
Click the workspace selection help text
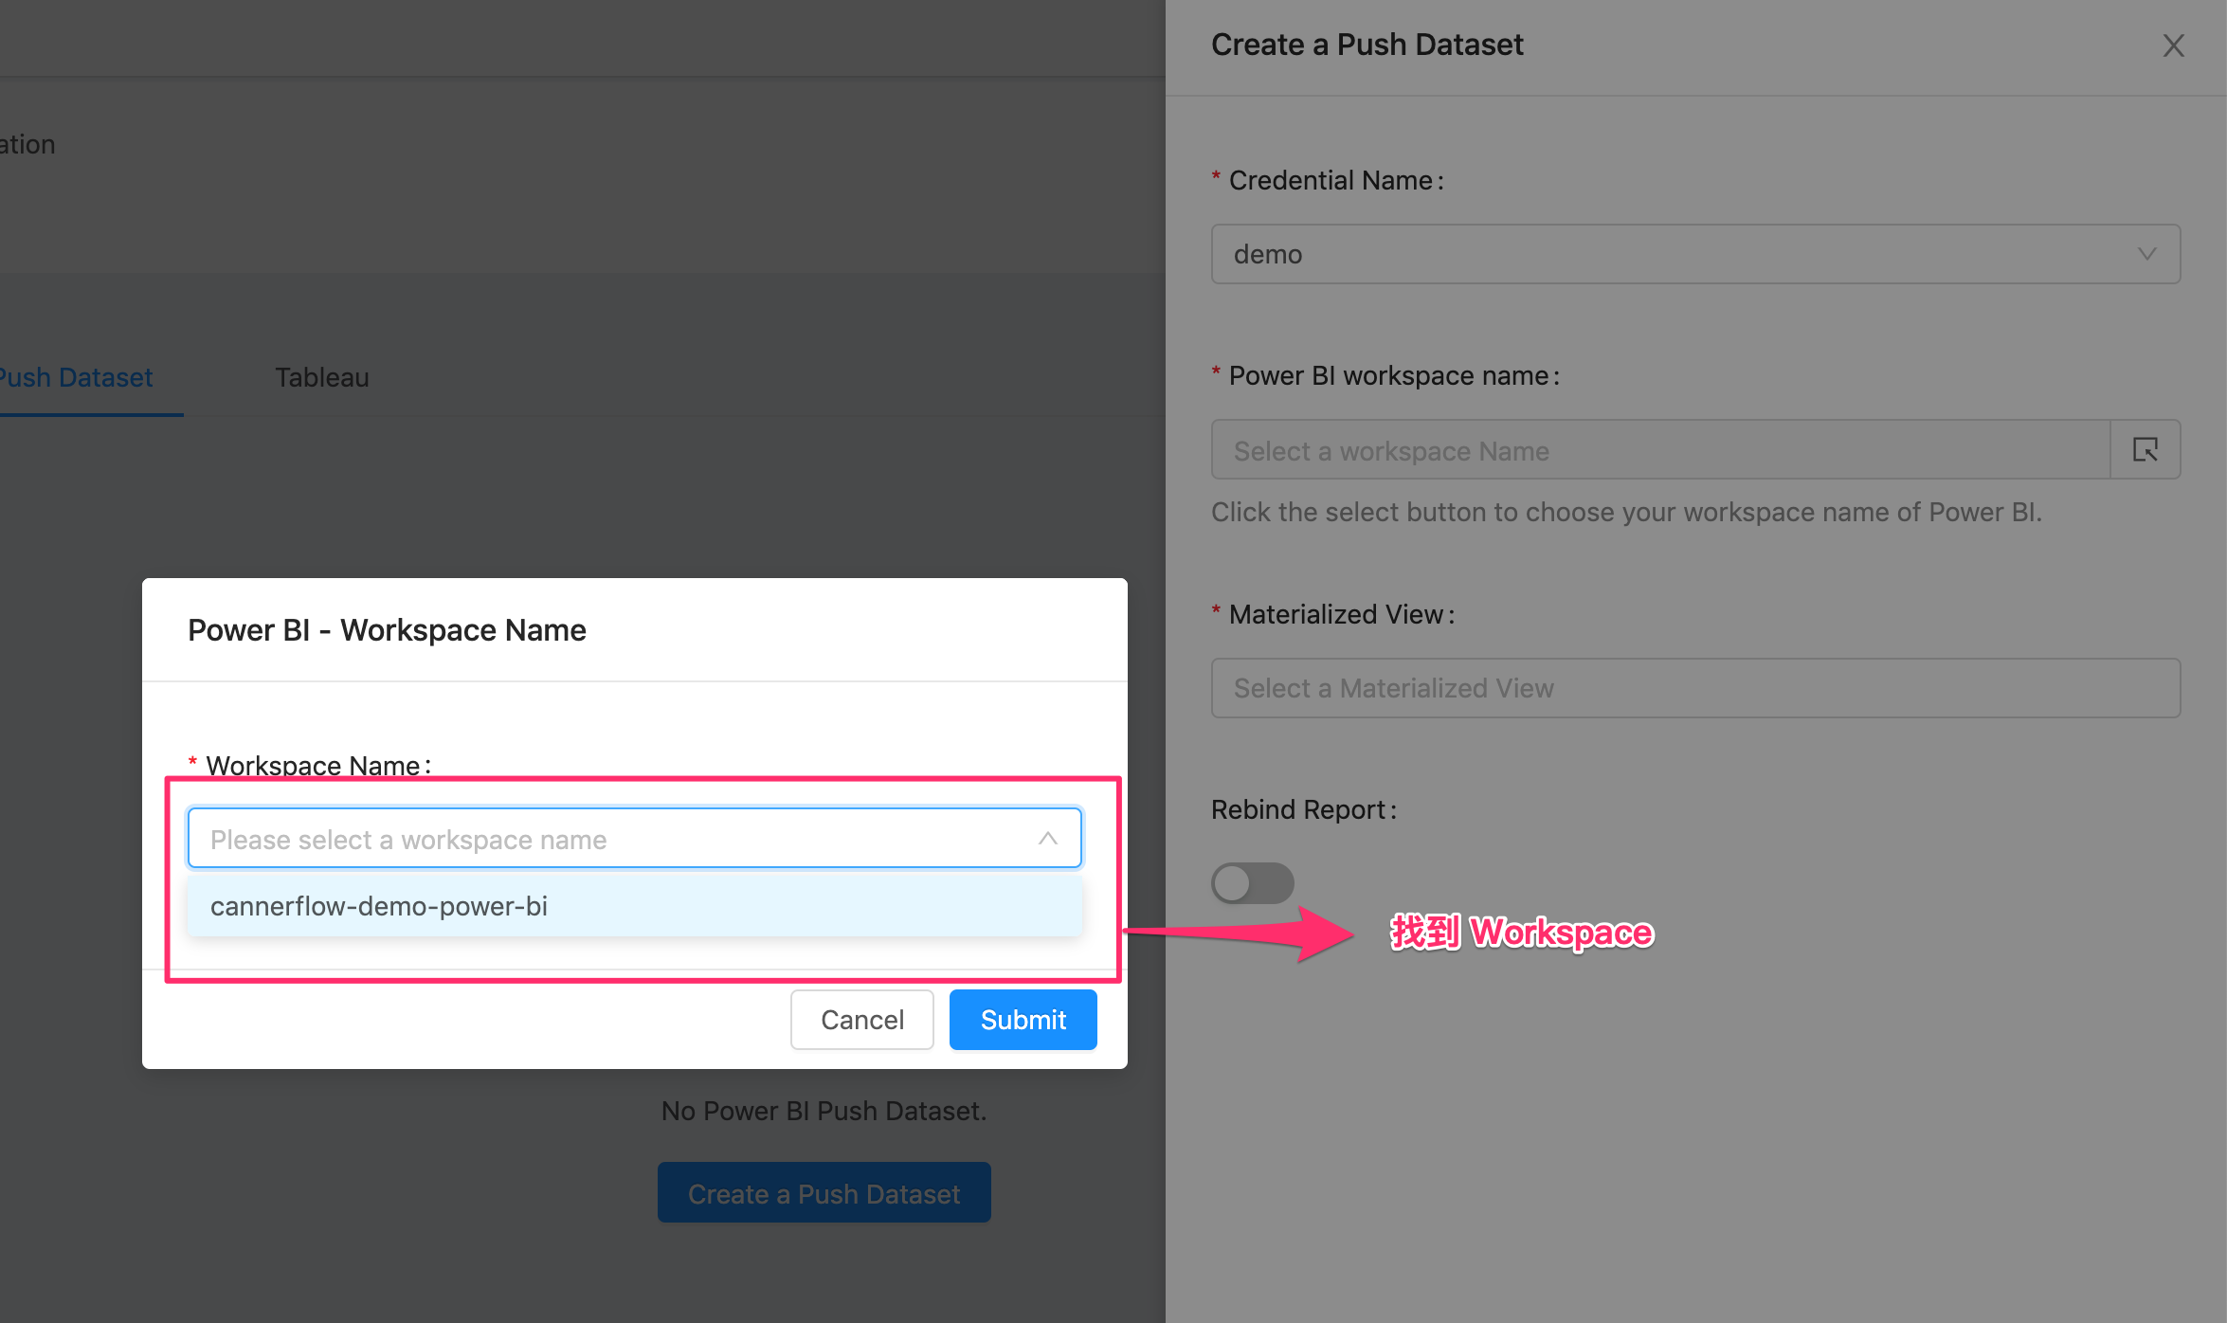[1626, 512]
